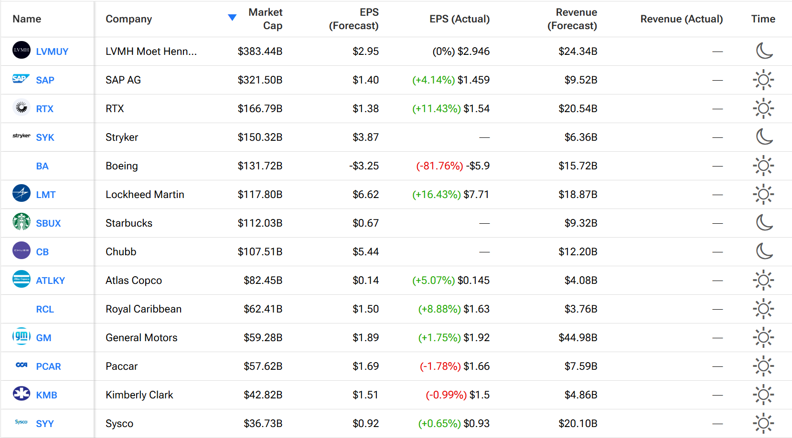
Task: Click the SAP logo icon
Action: point(21,79)
